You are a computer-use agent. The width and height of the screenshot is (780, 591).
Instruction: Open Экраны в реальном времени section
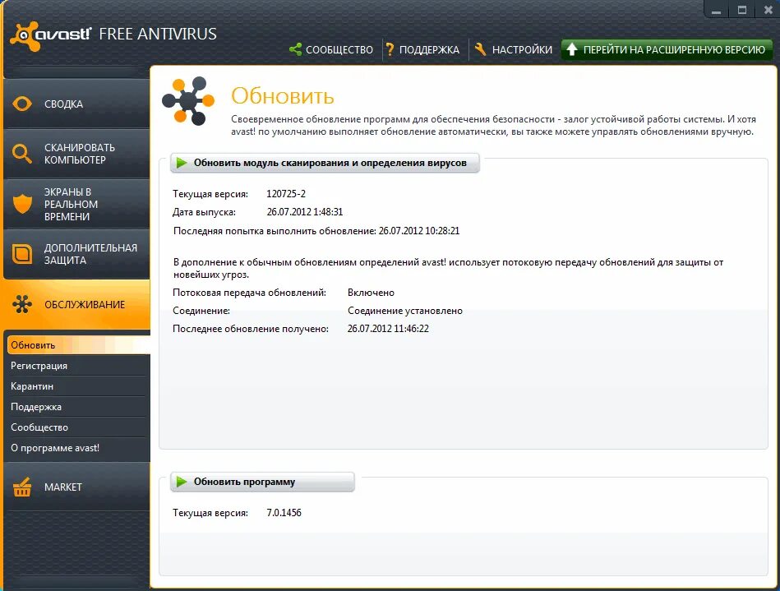pos(76,204)
